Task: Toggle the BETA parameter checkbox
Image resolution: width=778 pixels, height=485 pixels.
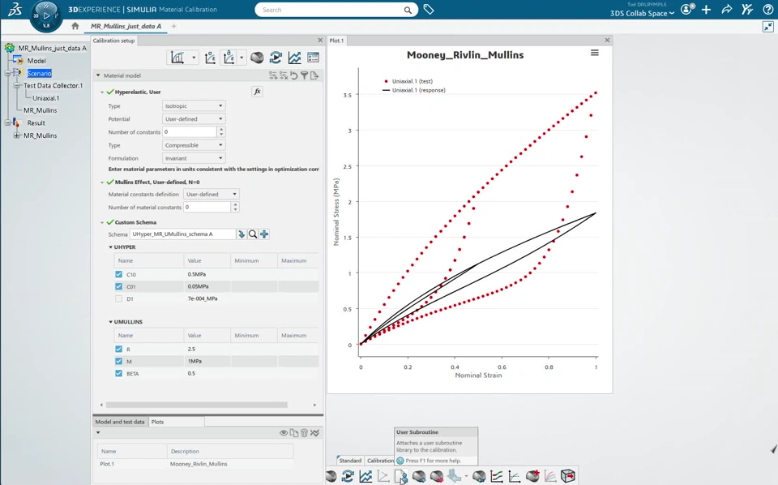Action: pos(118,373)
